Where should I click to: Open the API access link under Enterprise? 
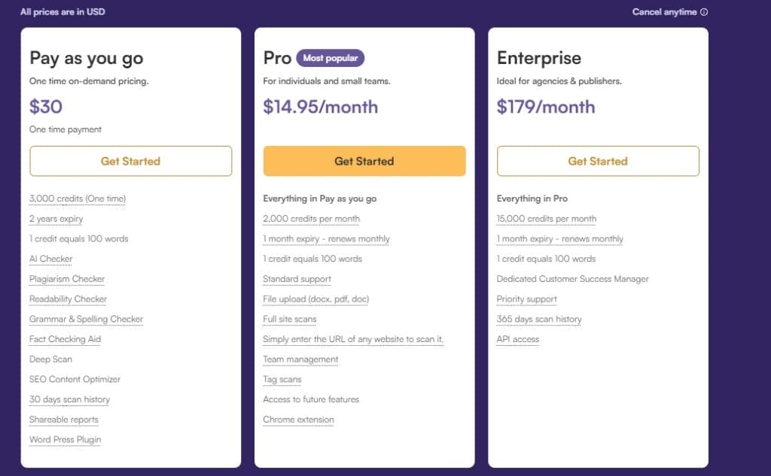point(517,339)
